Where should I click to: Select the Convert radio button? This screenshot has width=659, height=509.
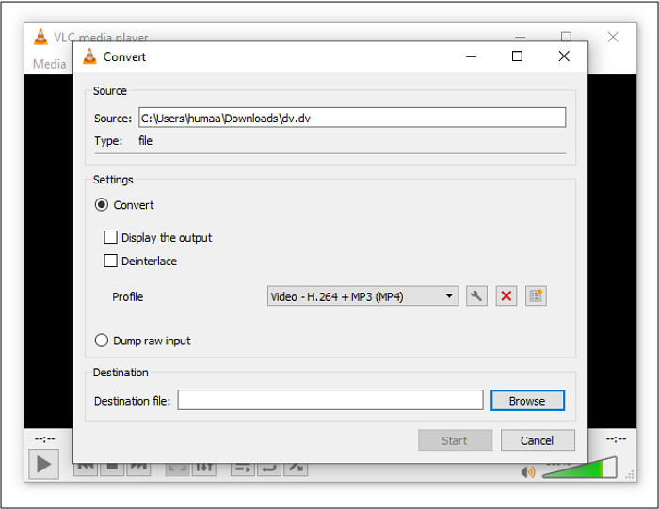pos(102,205)
